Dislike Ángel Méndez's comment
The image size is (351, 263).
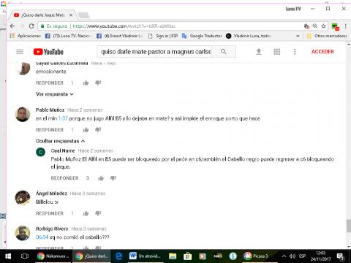pyautogui.click(x=98, y=213)
